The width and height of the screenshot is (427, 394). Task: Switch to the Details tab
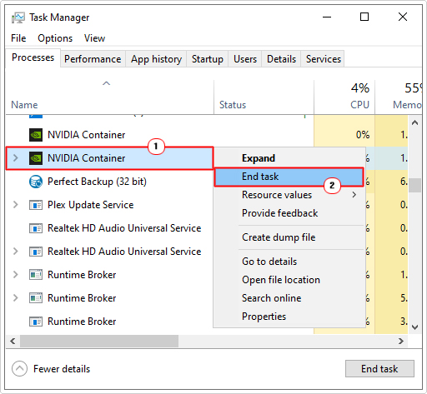(x=281, y=59)
